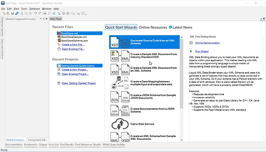Image resolution: width=266 pixels, height=152 pixels.
Task: Click the Redo arrow icon
Action: 40,14
